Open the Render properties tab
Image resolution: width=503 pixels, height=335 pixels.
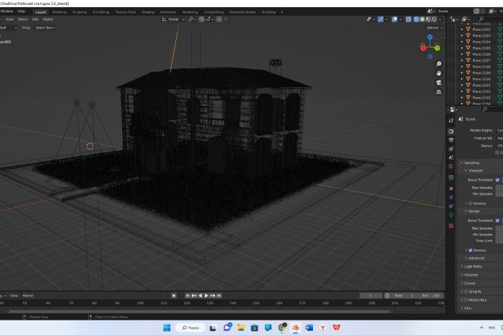coord(451,131)
